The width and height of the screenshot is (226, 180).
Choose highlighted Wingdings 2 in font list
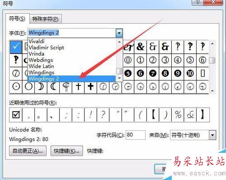pos(72,79)
